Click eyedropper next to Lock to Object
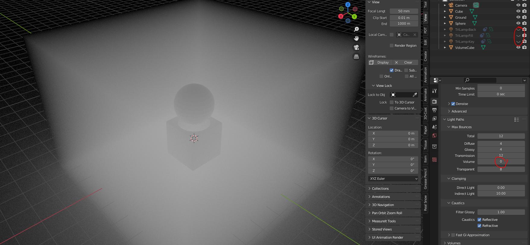 415,95
